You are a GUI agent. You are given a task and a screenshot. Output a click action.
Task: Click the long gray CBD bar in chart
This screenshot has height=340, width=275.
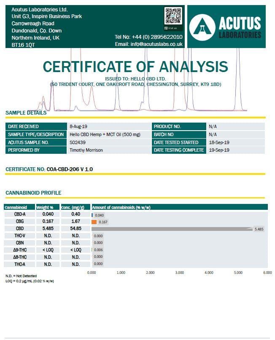172,229
